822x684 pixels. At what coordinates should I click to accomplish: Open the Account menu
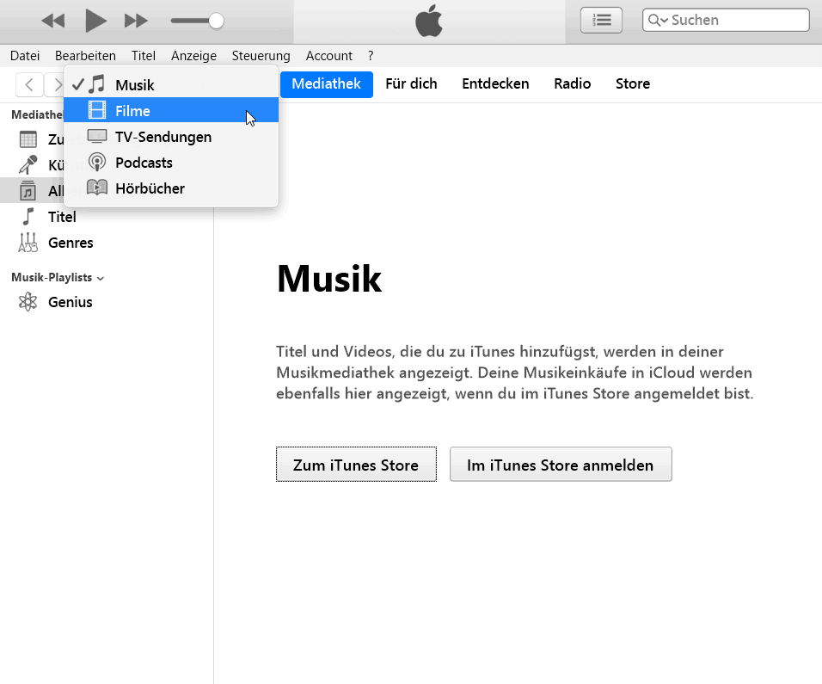pos(329,56)
